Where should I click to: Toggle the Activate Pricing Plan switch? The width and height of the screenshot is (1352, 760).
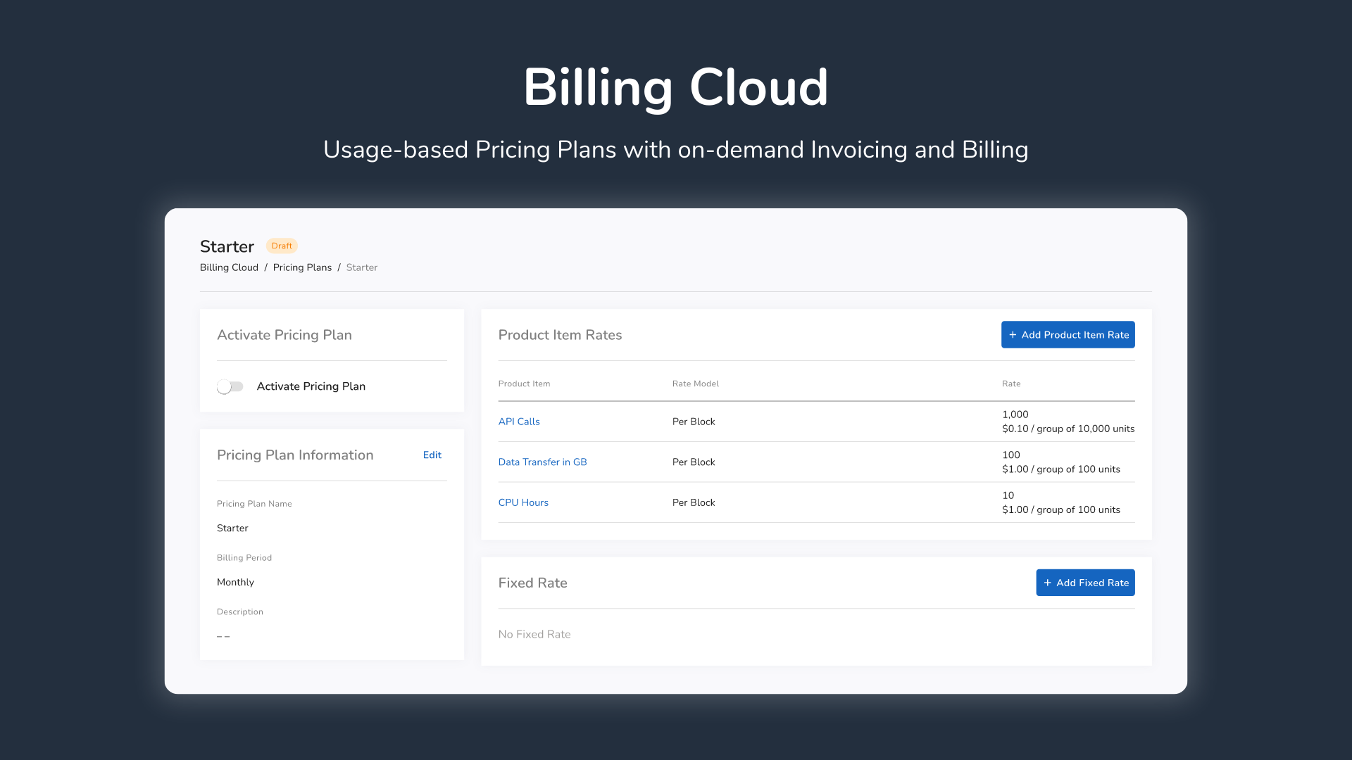pos(230,387)
